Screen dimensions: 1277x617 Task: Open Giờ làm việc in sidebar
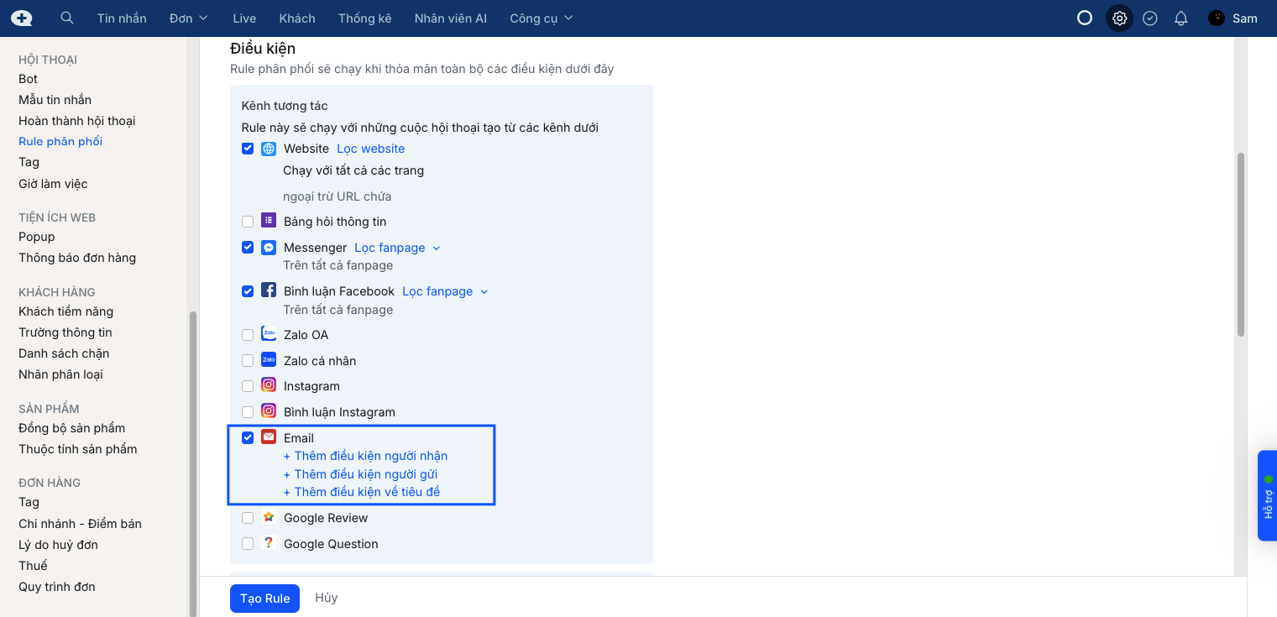(x=53, y=183)
